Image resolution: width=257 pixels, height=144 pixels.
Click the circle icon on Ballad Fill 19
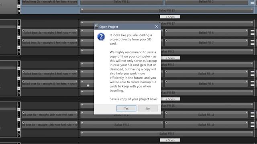166,123
